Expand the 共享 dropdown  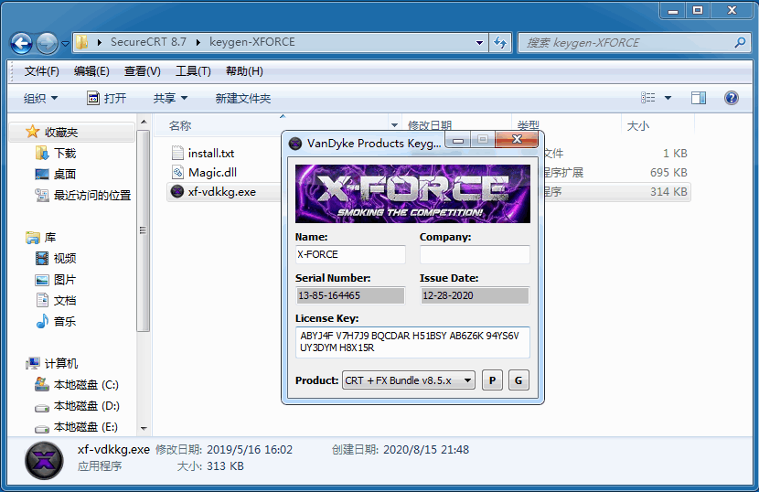(170, 98)
